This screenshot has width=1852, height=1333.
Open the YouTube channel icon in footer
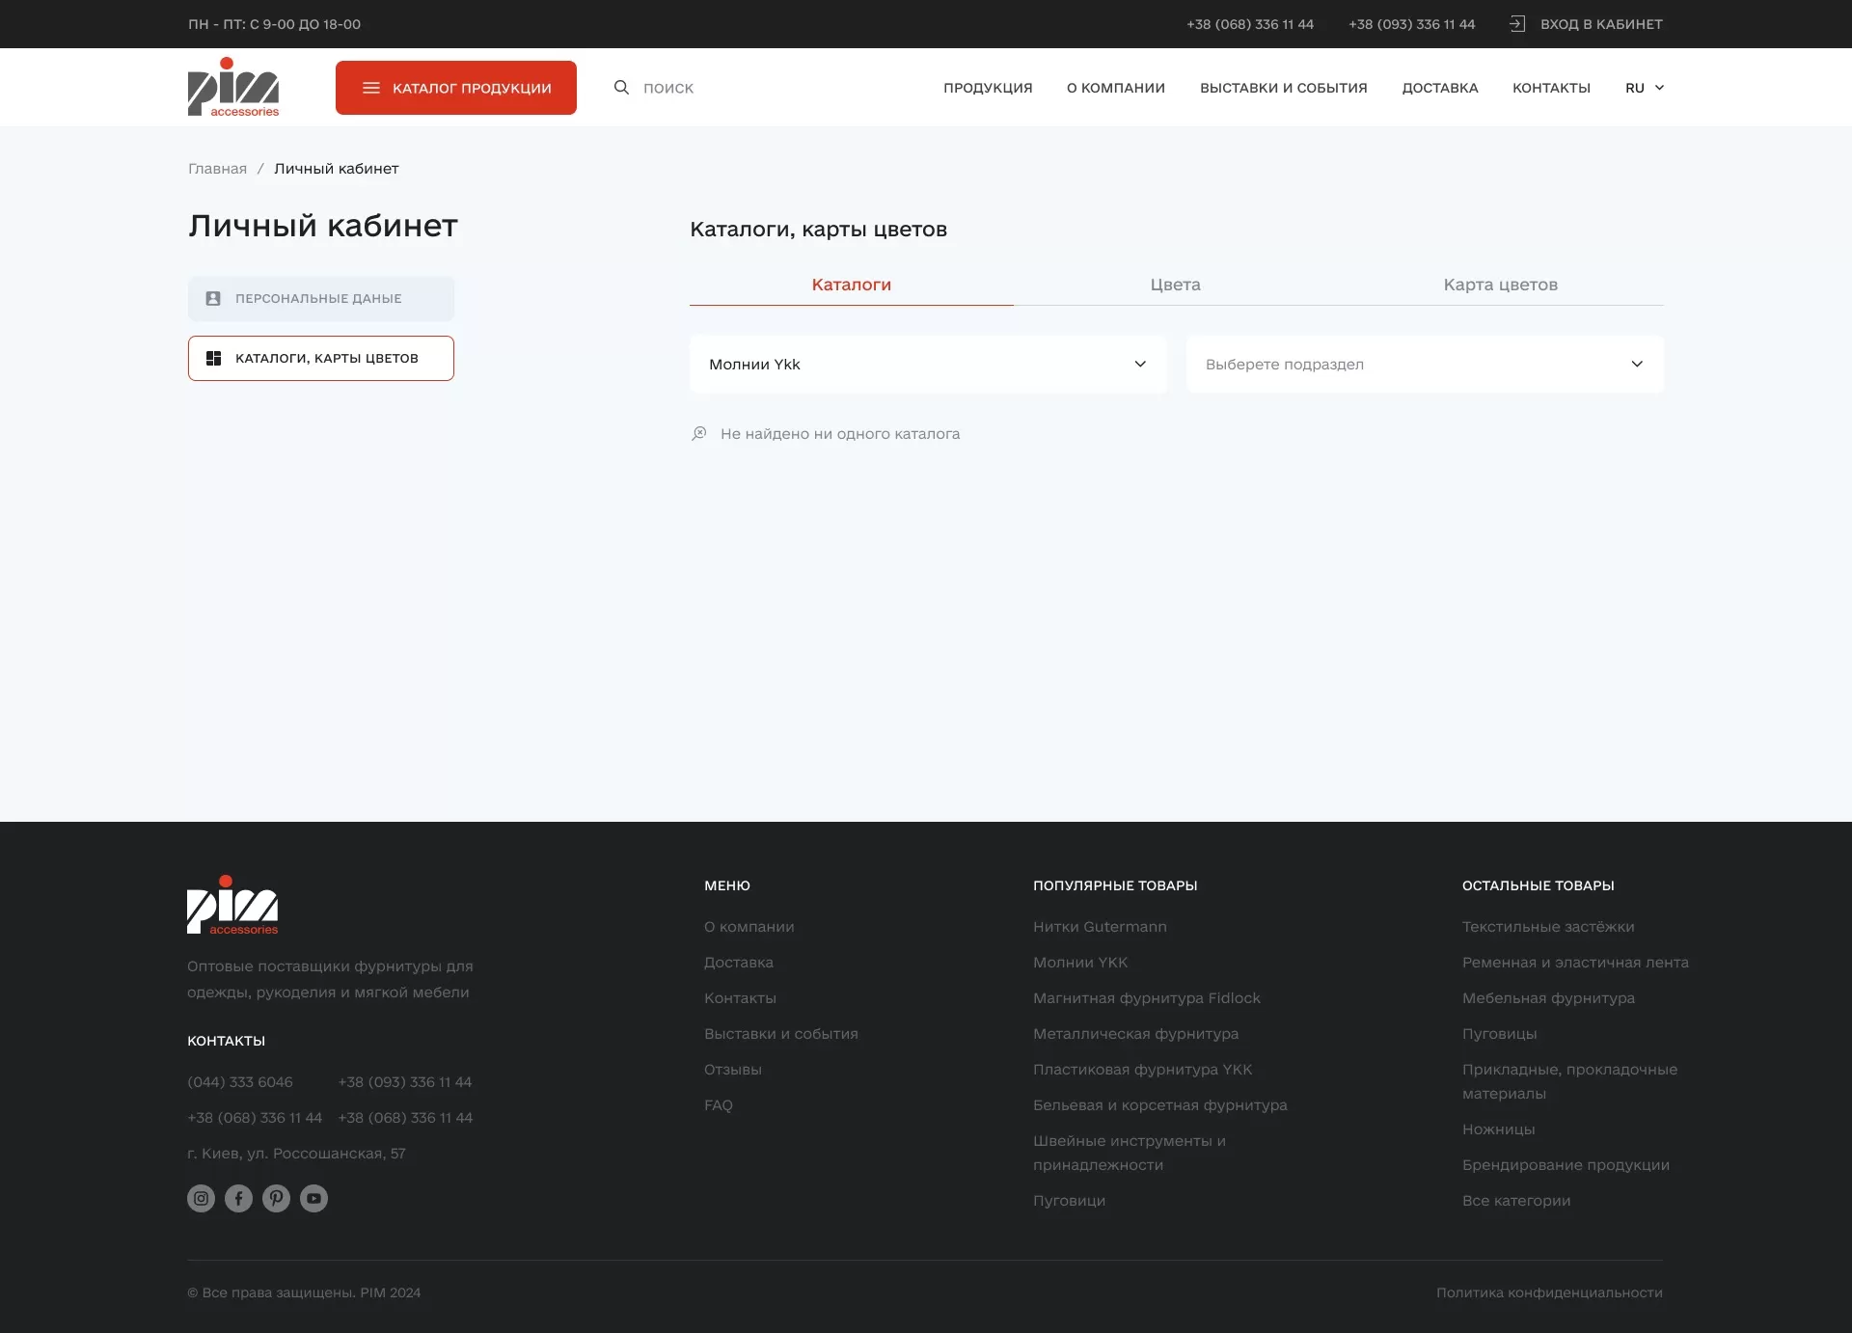(313, 1198)
